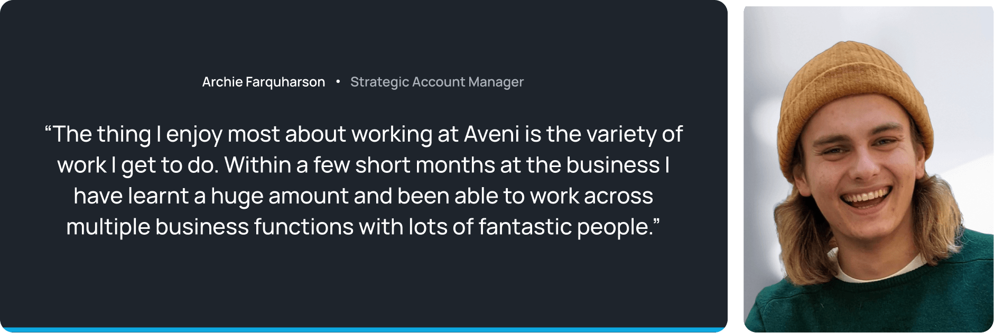Select the Strategic Account Manager title

(437, 82)
